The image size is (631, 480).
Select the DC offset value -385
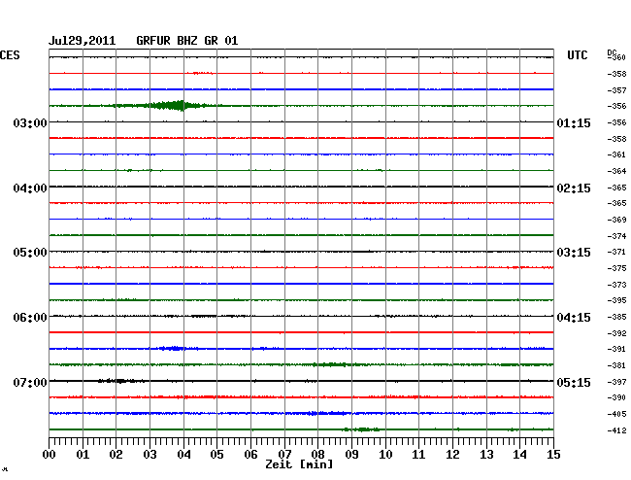click(616, 317)
